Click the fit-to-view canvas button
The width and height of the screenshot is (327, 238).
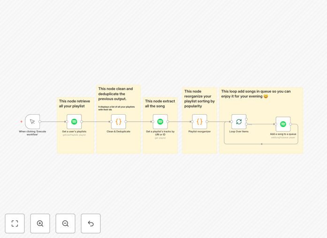15,224
